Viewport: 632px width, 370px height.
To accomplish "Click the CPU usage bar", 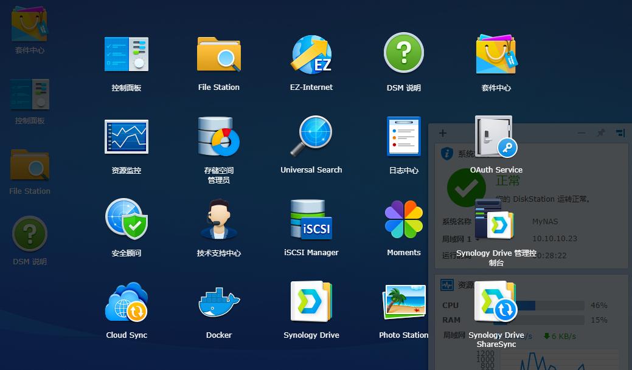I will [538, 306].
